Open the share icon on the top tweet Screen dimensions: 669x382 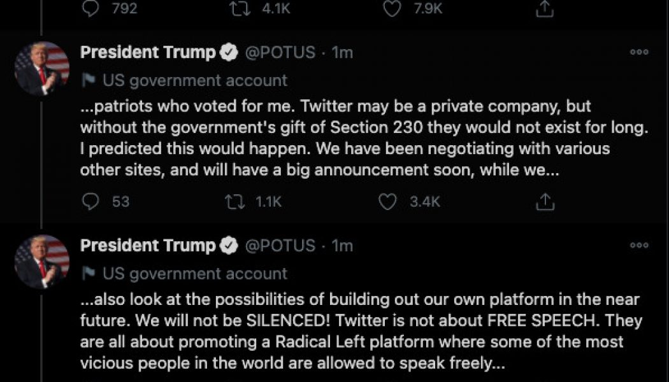543,9
